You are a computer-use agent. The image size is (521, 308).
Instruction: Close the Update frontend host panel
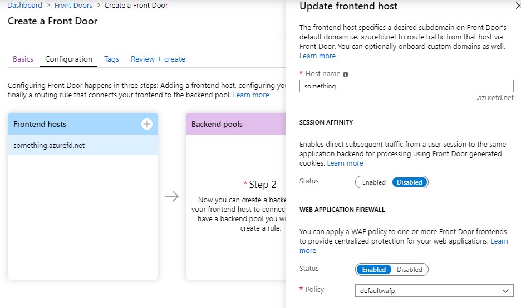point(518,6)
